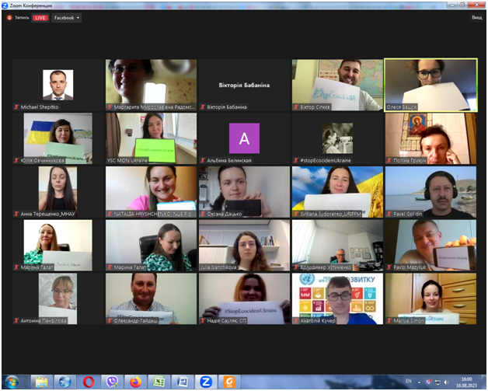Click the Zoom taskbar icon
The width and height of the screenshot is (488, 391).
pyautogui.click(x=205, y=382)
